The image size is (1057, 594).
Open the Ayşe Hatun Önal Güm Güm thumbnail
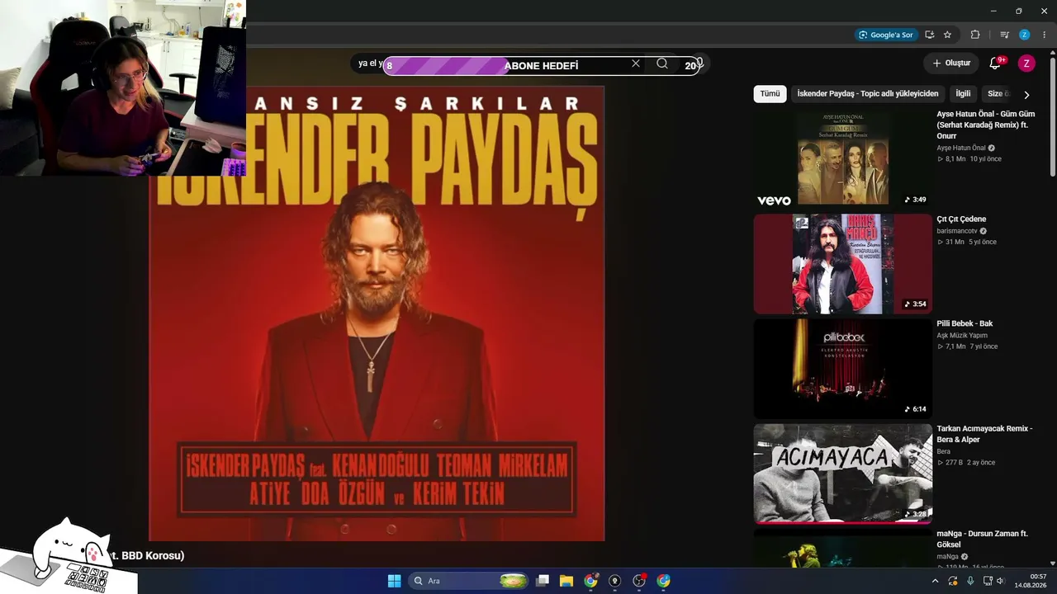pyautogui.click(x=842, y=158)
